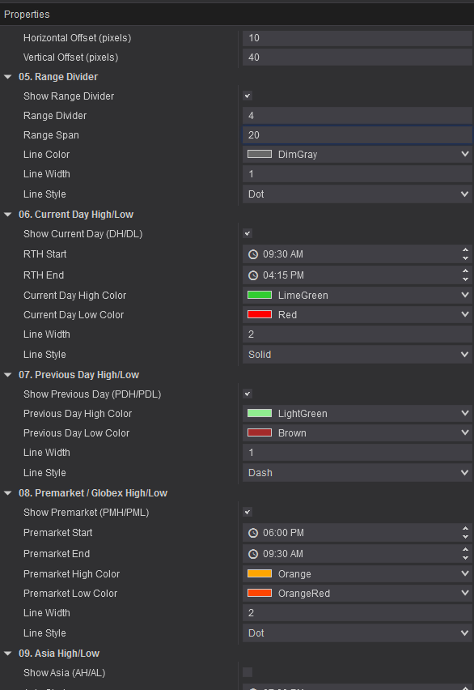Disable Show Previous Day (PDH/PDL) checkbox
The image size is (474, 690).
pos(248,394)
